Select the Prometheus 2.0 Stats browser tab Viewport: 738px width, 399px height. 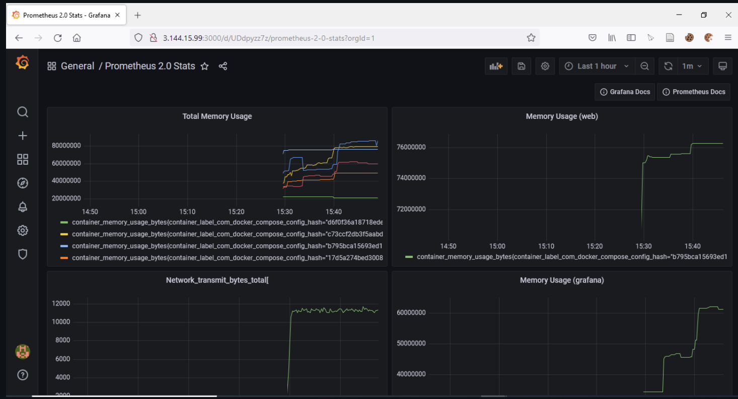tap(67, 15)
